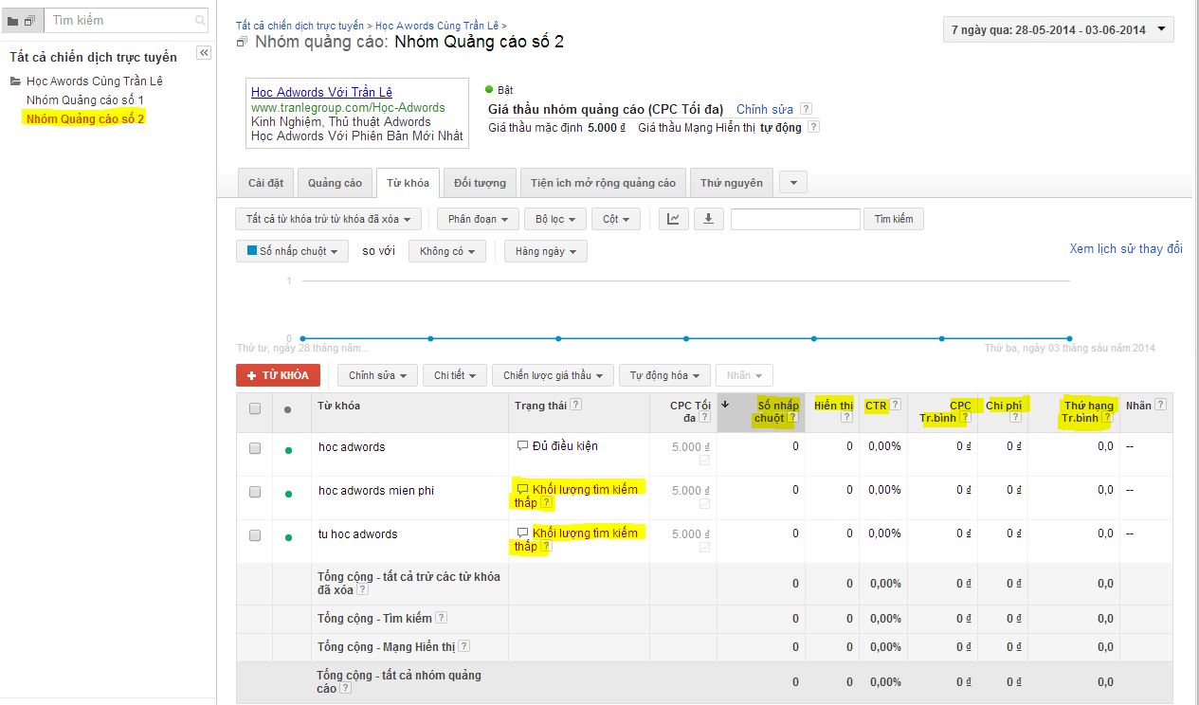Screen dimensions: 1199x705
Task: Switch to the Cài đặt tab
Action: (x=265, y=183)
